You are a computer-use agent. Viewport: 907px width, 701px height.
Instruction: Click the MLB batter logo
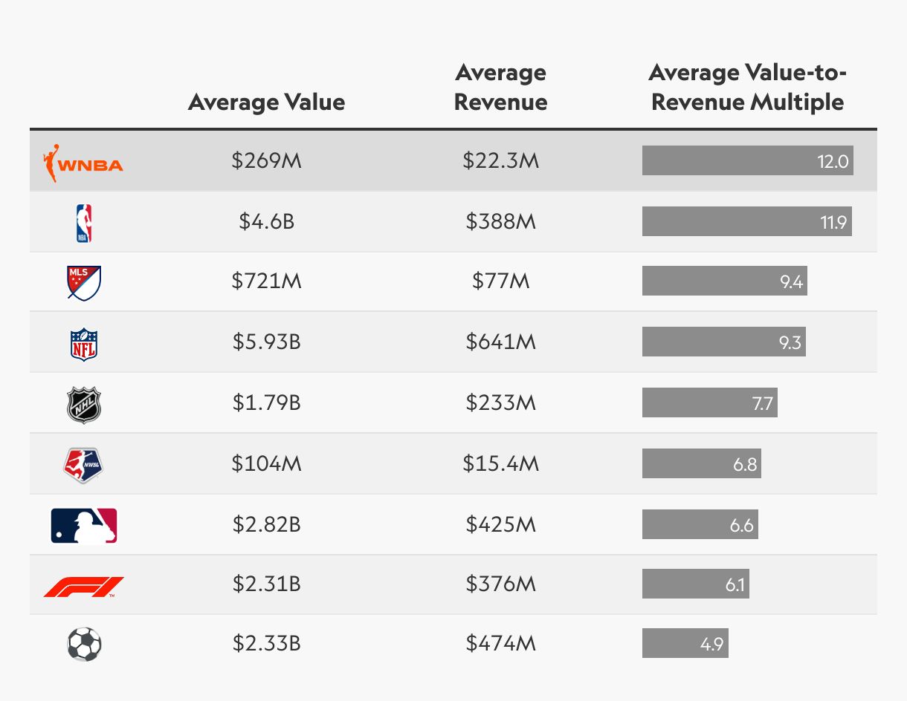[x=84, y=526]
